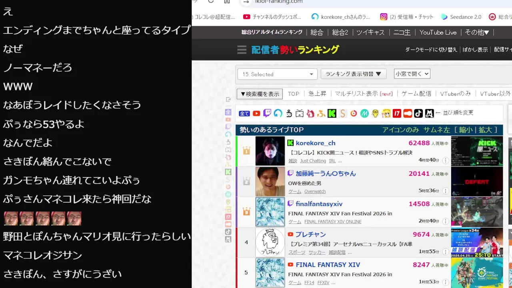Open options menu for 加藤純一 row
This screenshot has height=288, width=512.
pos(445,191)
